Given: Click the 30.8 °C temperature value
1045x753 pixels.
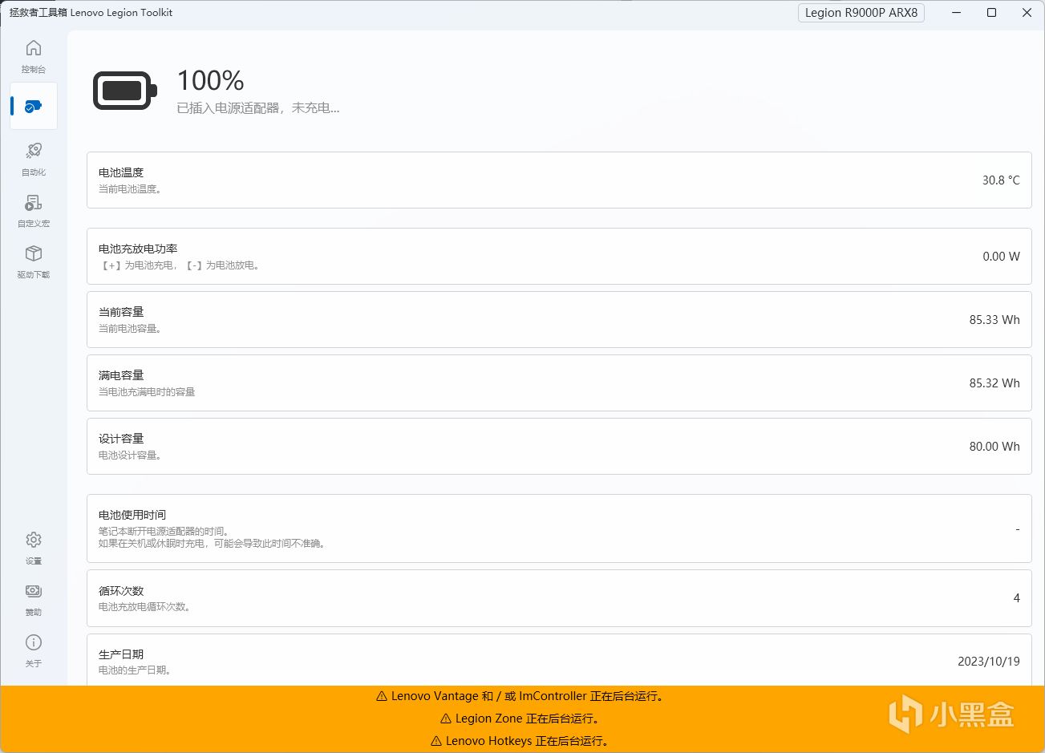Looking at the screenshot, I should [x=1001, y=180].
